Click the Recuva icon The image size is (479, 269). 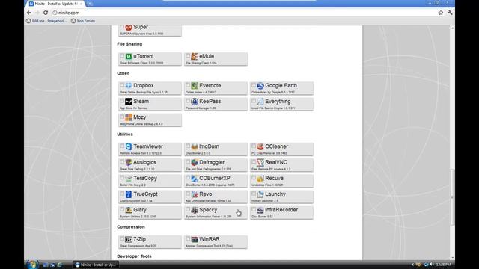[260, 178]
